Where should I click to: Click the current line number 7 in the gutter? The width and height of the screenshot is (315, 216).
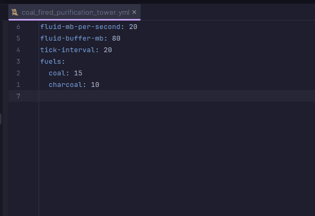(x=18, y=96)
